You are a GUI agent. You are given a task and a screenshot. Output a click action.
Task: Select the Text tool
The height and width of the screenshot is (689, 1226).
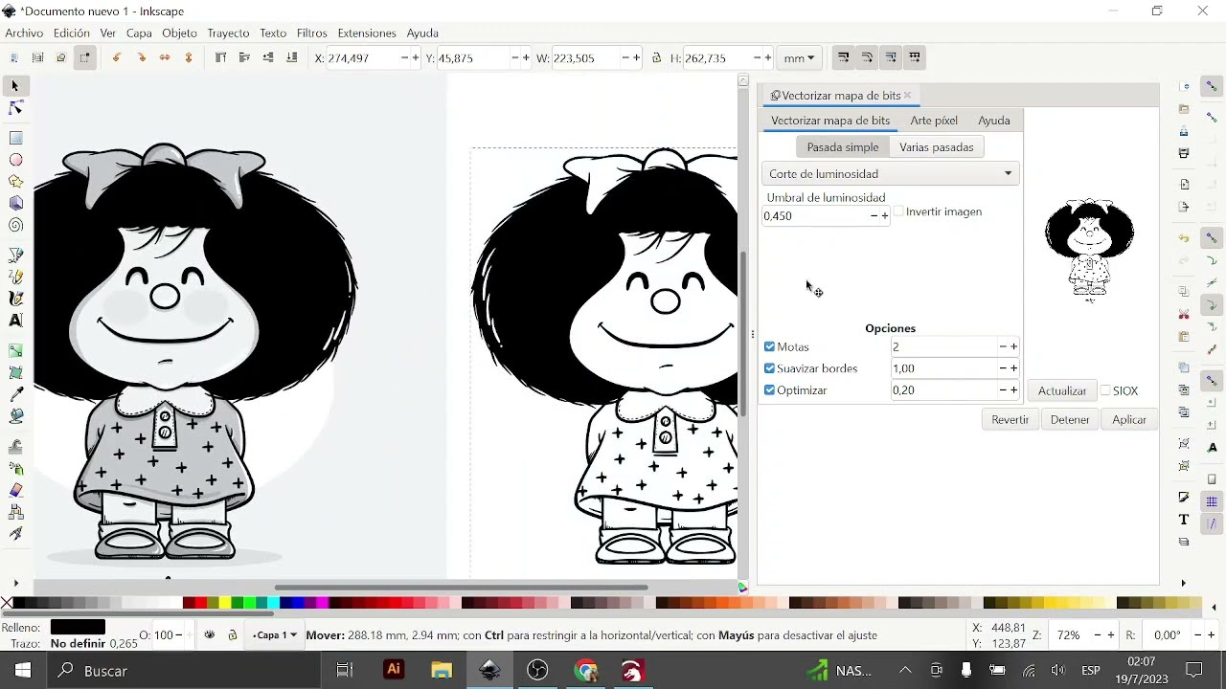click(x=15, y=321)
